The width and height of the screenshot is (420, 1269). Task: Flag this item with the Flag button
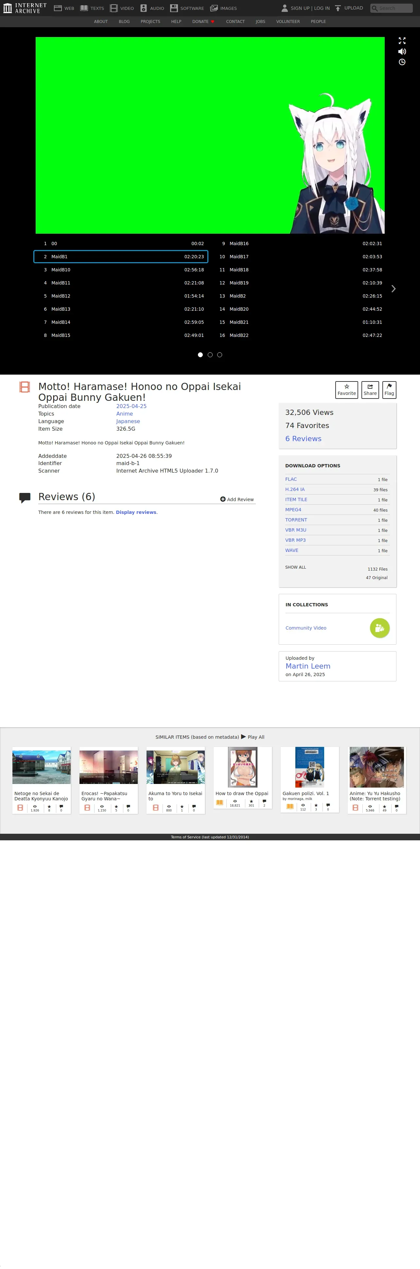coord(389,390)
